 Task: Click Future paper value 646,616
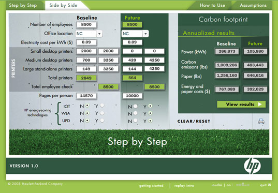click(x=255, y=76)
